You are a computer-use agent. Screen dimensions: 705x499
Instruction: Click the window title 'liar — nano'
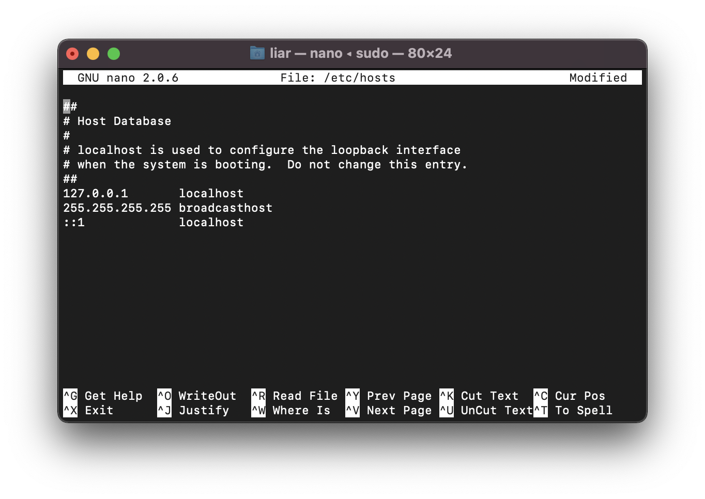coord(306,53)
